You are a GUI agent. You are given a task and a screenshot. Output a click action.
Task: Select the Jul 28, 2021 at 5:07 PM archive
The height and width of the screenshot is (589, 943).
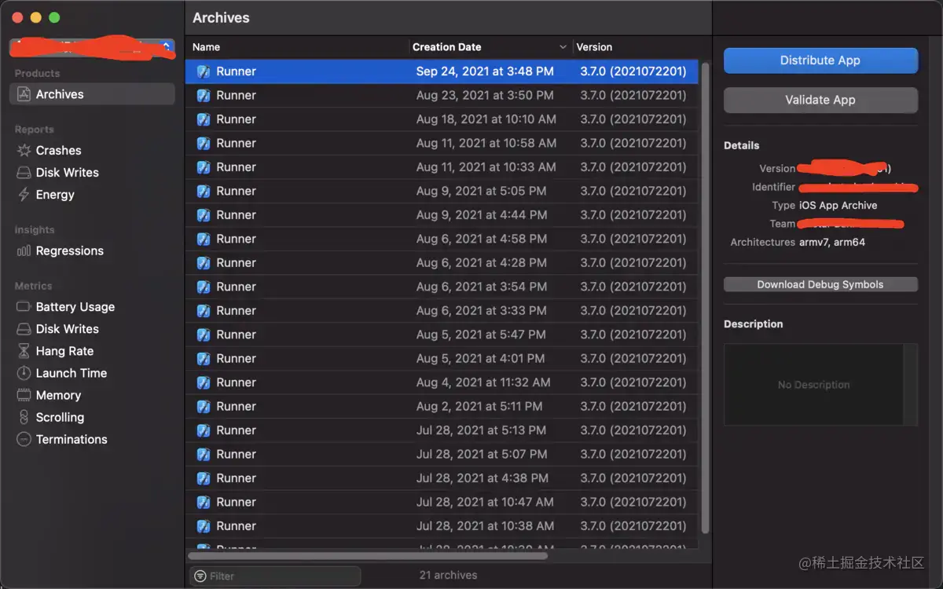[442, 454]
